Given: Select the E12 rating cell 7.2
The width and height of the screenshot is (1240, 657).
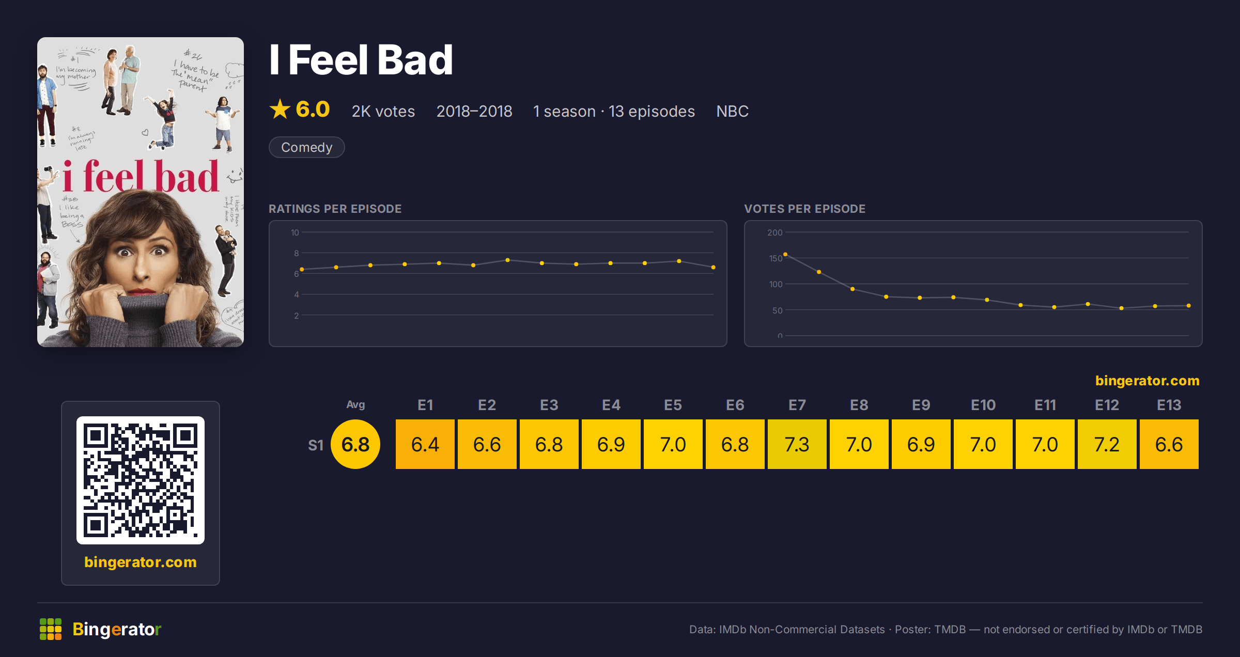Looking at the screenshot, I should (x=1107, y=444).
